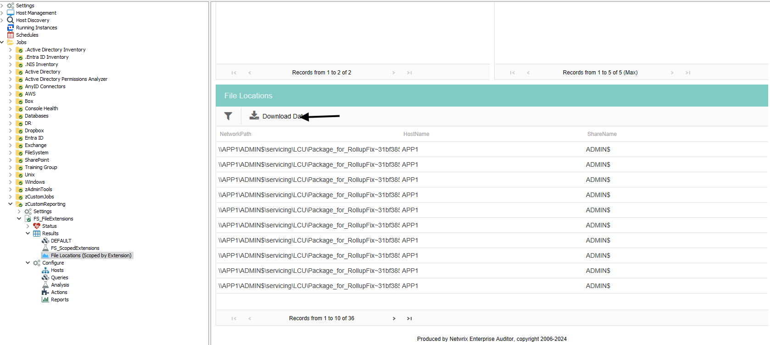The height and width of the screenshot is (345, 770).
Task: Jump to last page in 5-record table
Action: pyautogui.click(x=688, y=73)
